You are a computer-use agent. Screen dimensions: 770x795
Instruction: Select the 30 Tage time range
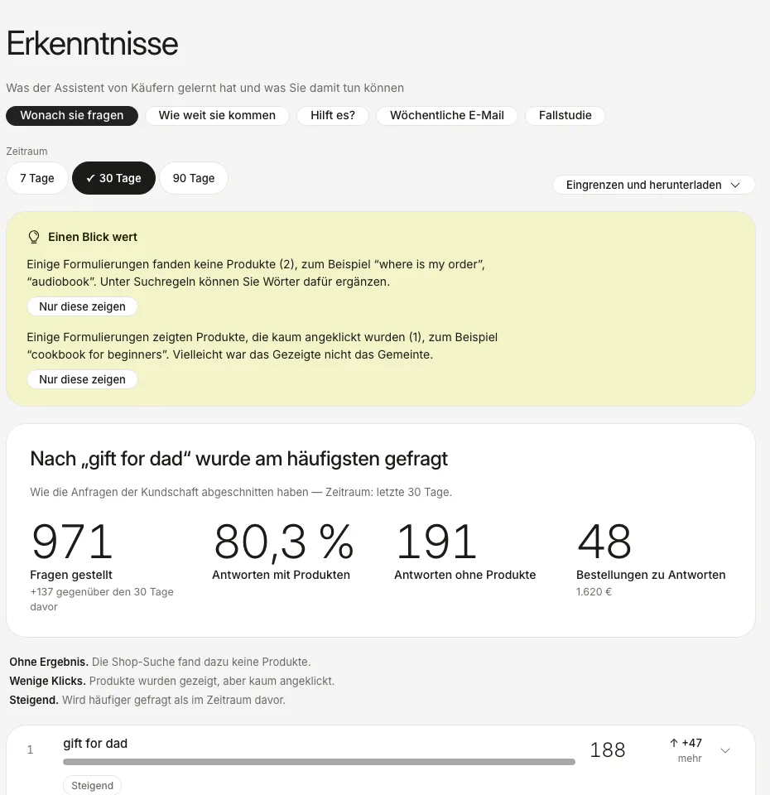113,178
